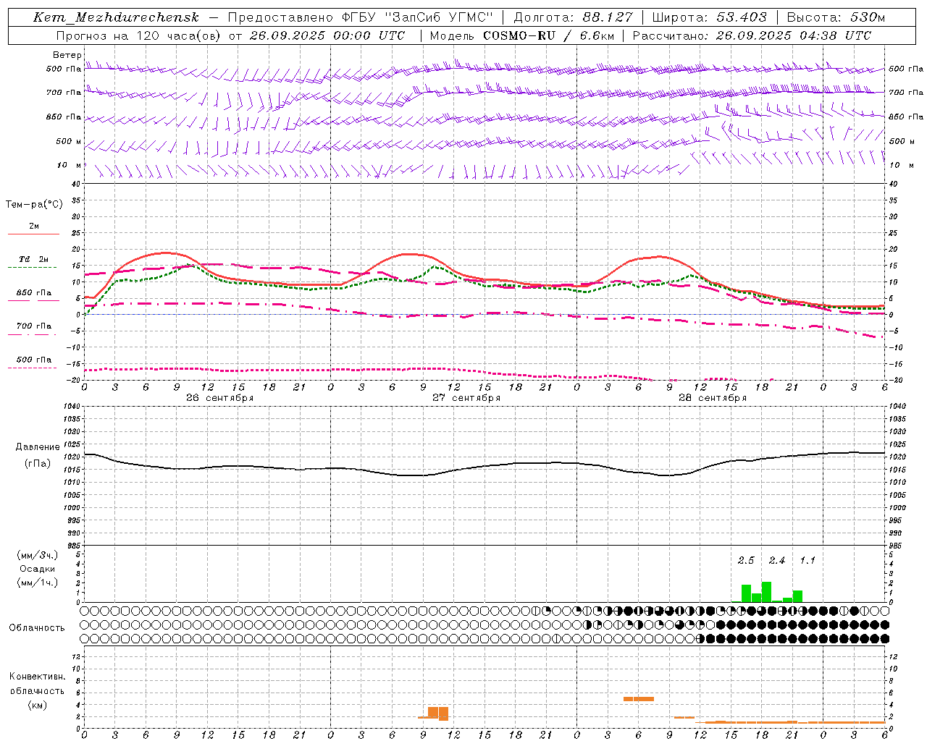The image size is (927, 741).
Task: Click the Облачность row label
Action: point(37,627)
